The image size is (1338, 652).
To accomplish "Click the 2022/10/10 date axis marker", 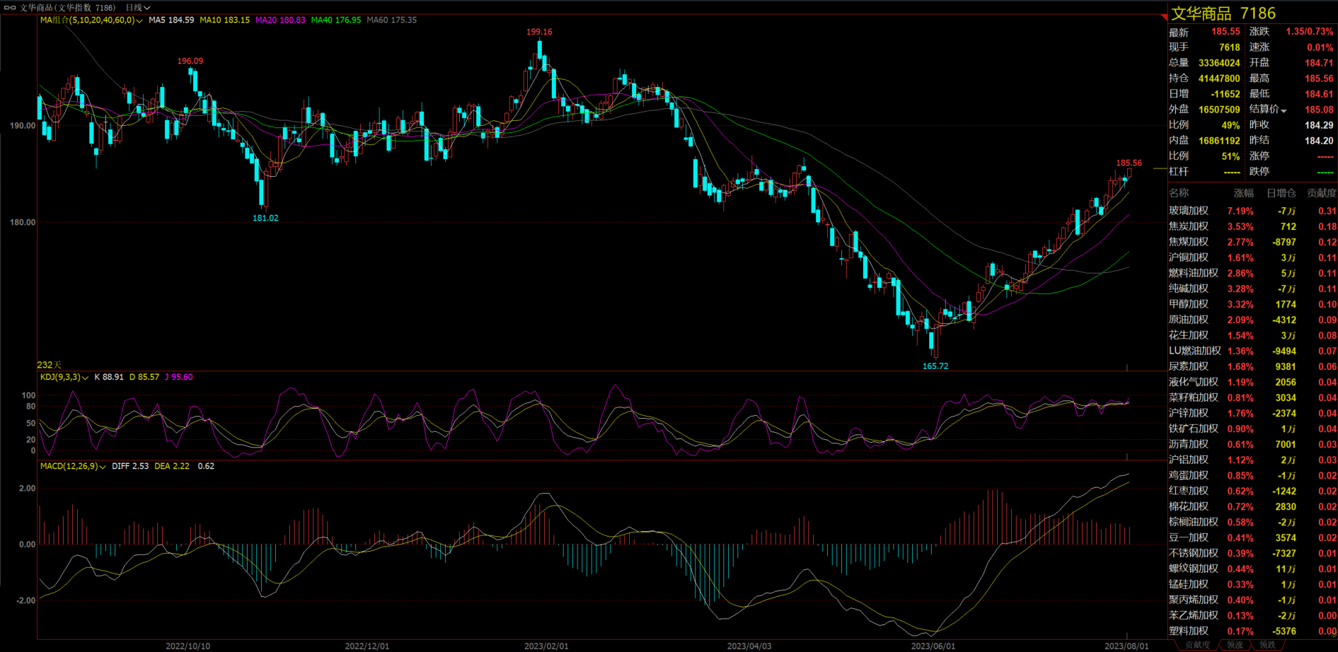I will (188, 646).
